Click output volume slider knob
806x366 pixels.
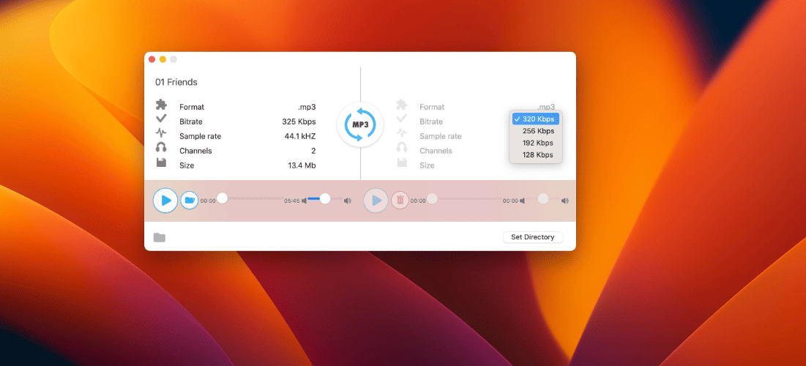542,198
